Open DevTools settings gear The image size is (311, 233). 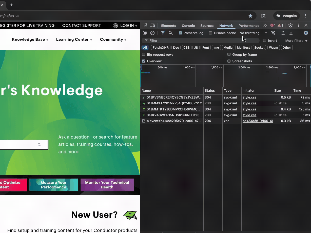(290, 26)
